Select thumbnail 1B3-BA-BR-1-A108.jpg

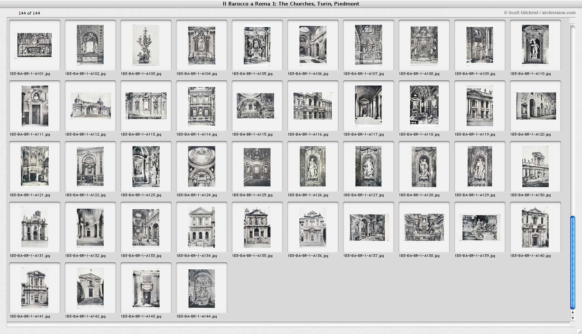click(424, 45)
